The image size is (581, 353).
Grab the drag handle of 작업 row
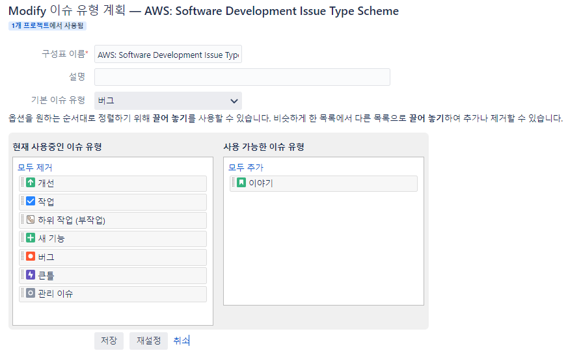point(22,201)
